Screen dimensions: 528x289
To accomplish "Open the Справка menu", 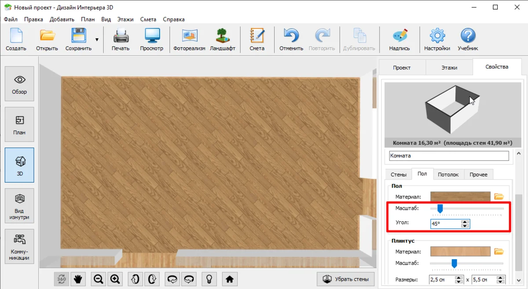I will pyautogui.click(x=174, y=19).
